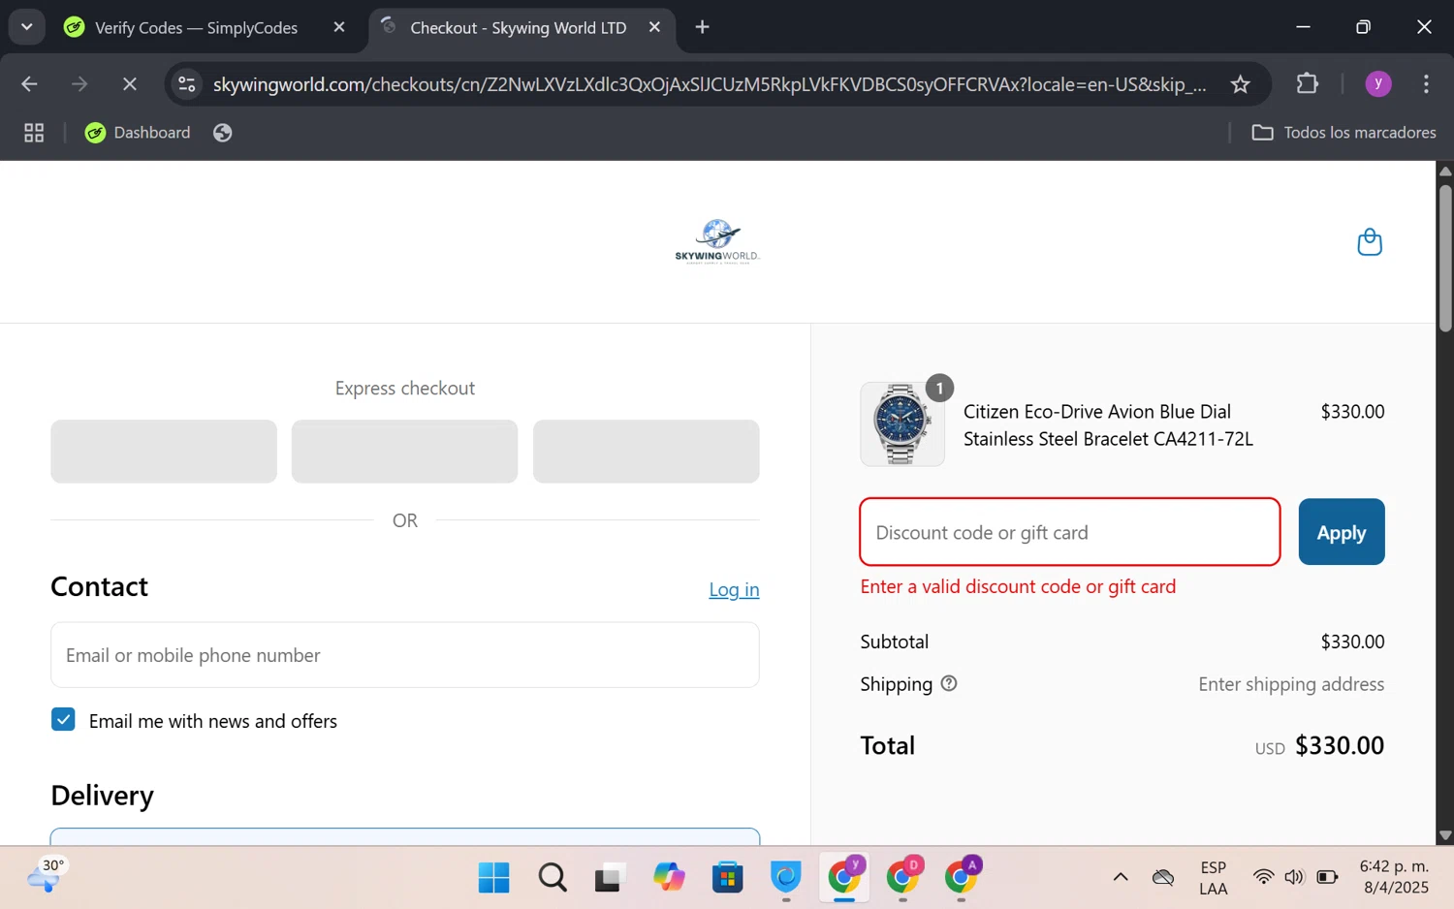Switch to the Chrome window with A profile

pos(961,878)
